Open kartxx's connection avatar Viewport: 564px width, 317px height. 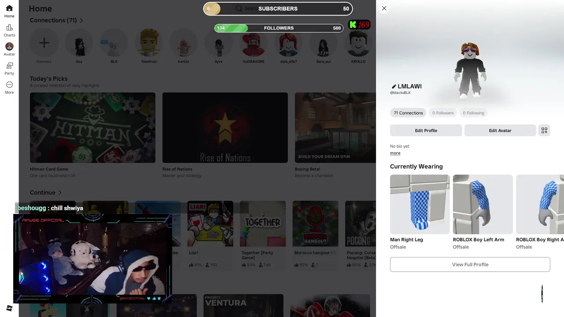click(x=184, y=43)
